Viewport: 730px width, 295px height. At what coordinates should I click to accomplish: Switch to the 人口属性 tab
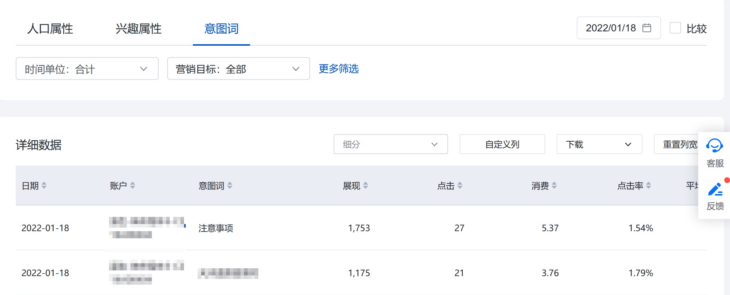point(50,29)
